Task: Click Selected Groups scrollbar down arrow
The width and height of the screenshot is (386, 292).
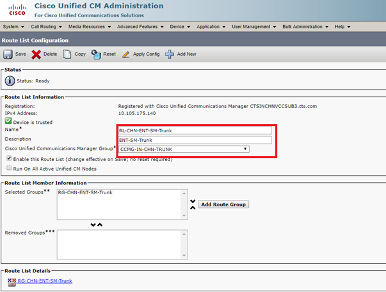Action: point(184,215)
